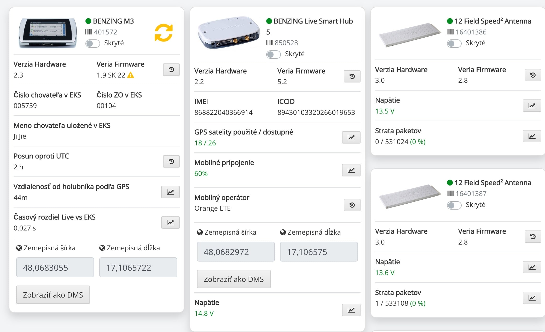The width and height of the screenshot is (545, 332).
Task: Open history for BENZING M3 firmware version
Action: tap(171, 70)
